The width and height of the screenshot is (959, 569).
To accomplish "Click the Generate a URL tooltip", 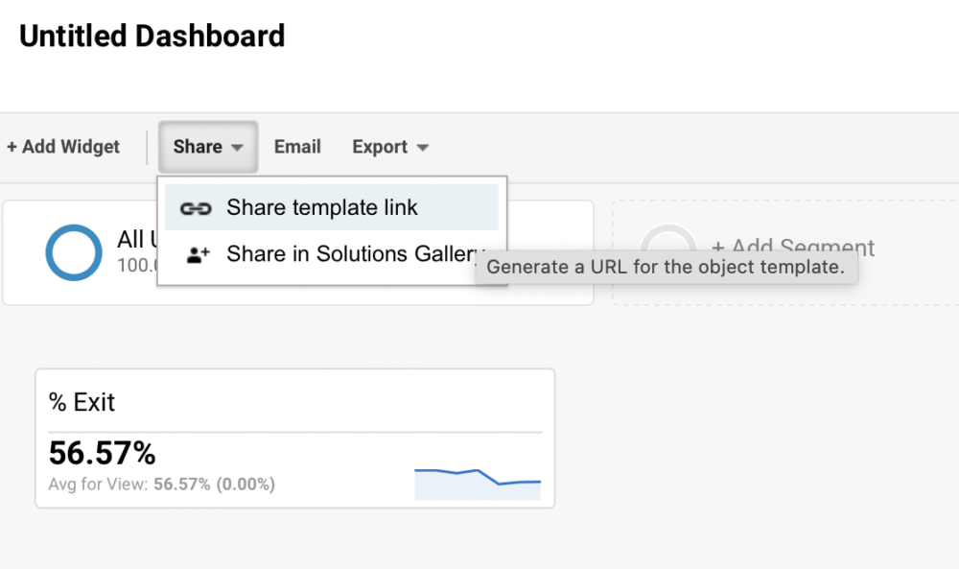I will (666, 268).
